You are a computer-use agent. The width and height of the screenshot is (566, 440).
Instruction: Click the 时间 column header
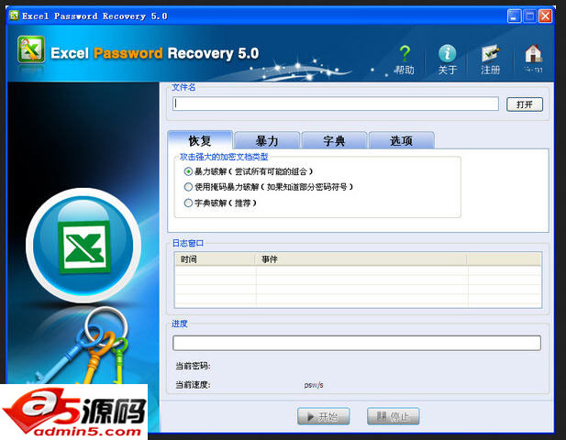(x=216, y=259)
